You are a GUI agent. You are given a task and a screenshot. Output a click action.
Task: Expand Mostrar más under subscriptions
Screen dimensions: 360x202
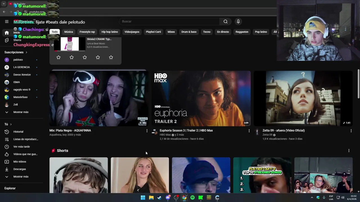click(21, 112)
